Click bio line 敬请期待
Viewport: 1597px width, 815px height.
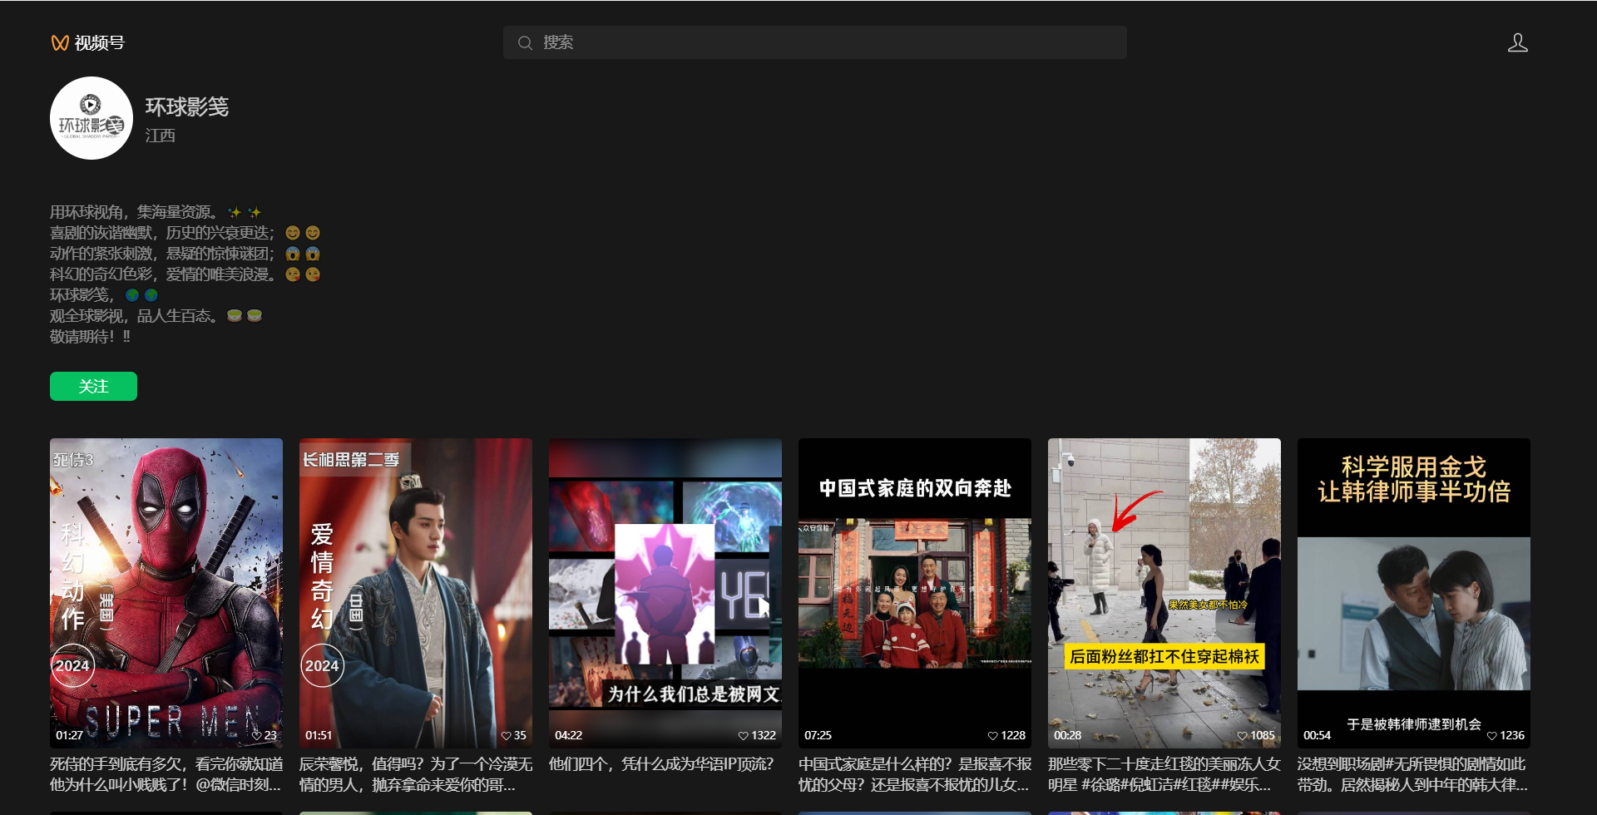coord(90,337)
